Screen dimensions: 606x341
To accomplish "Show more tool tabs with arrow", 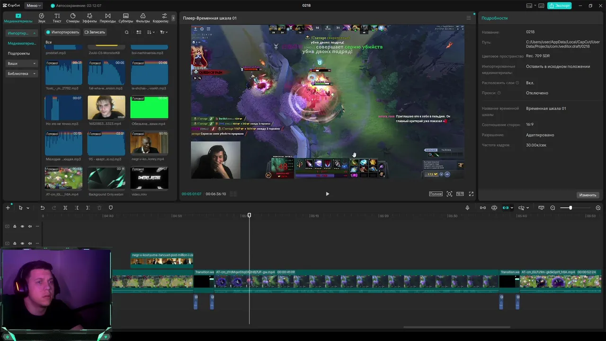I will tap(173, 18).
